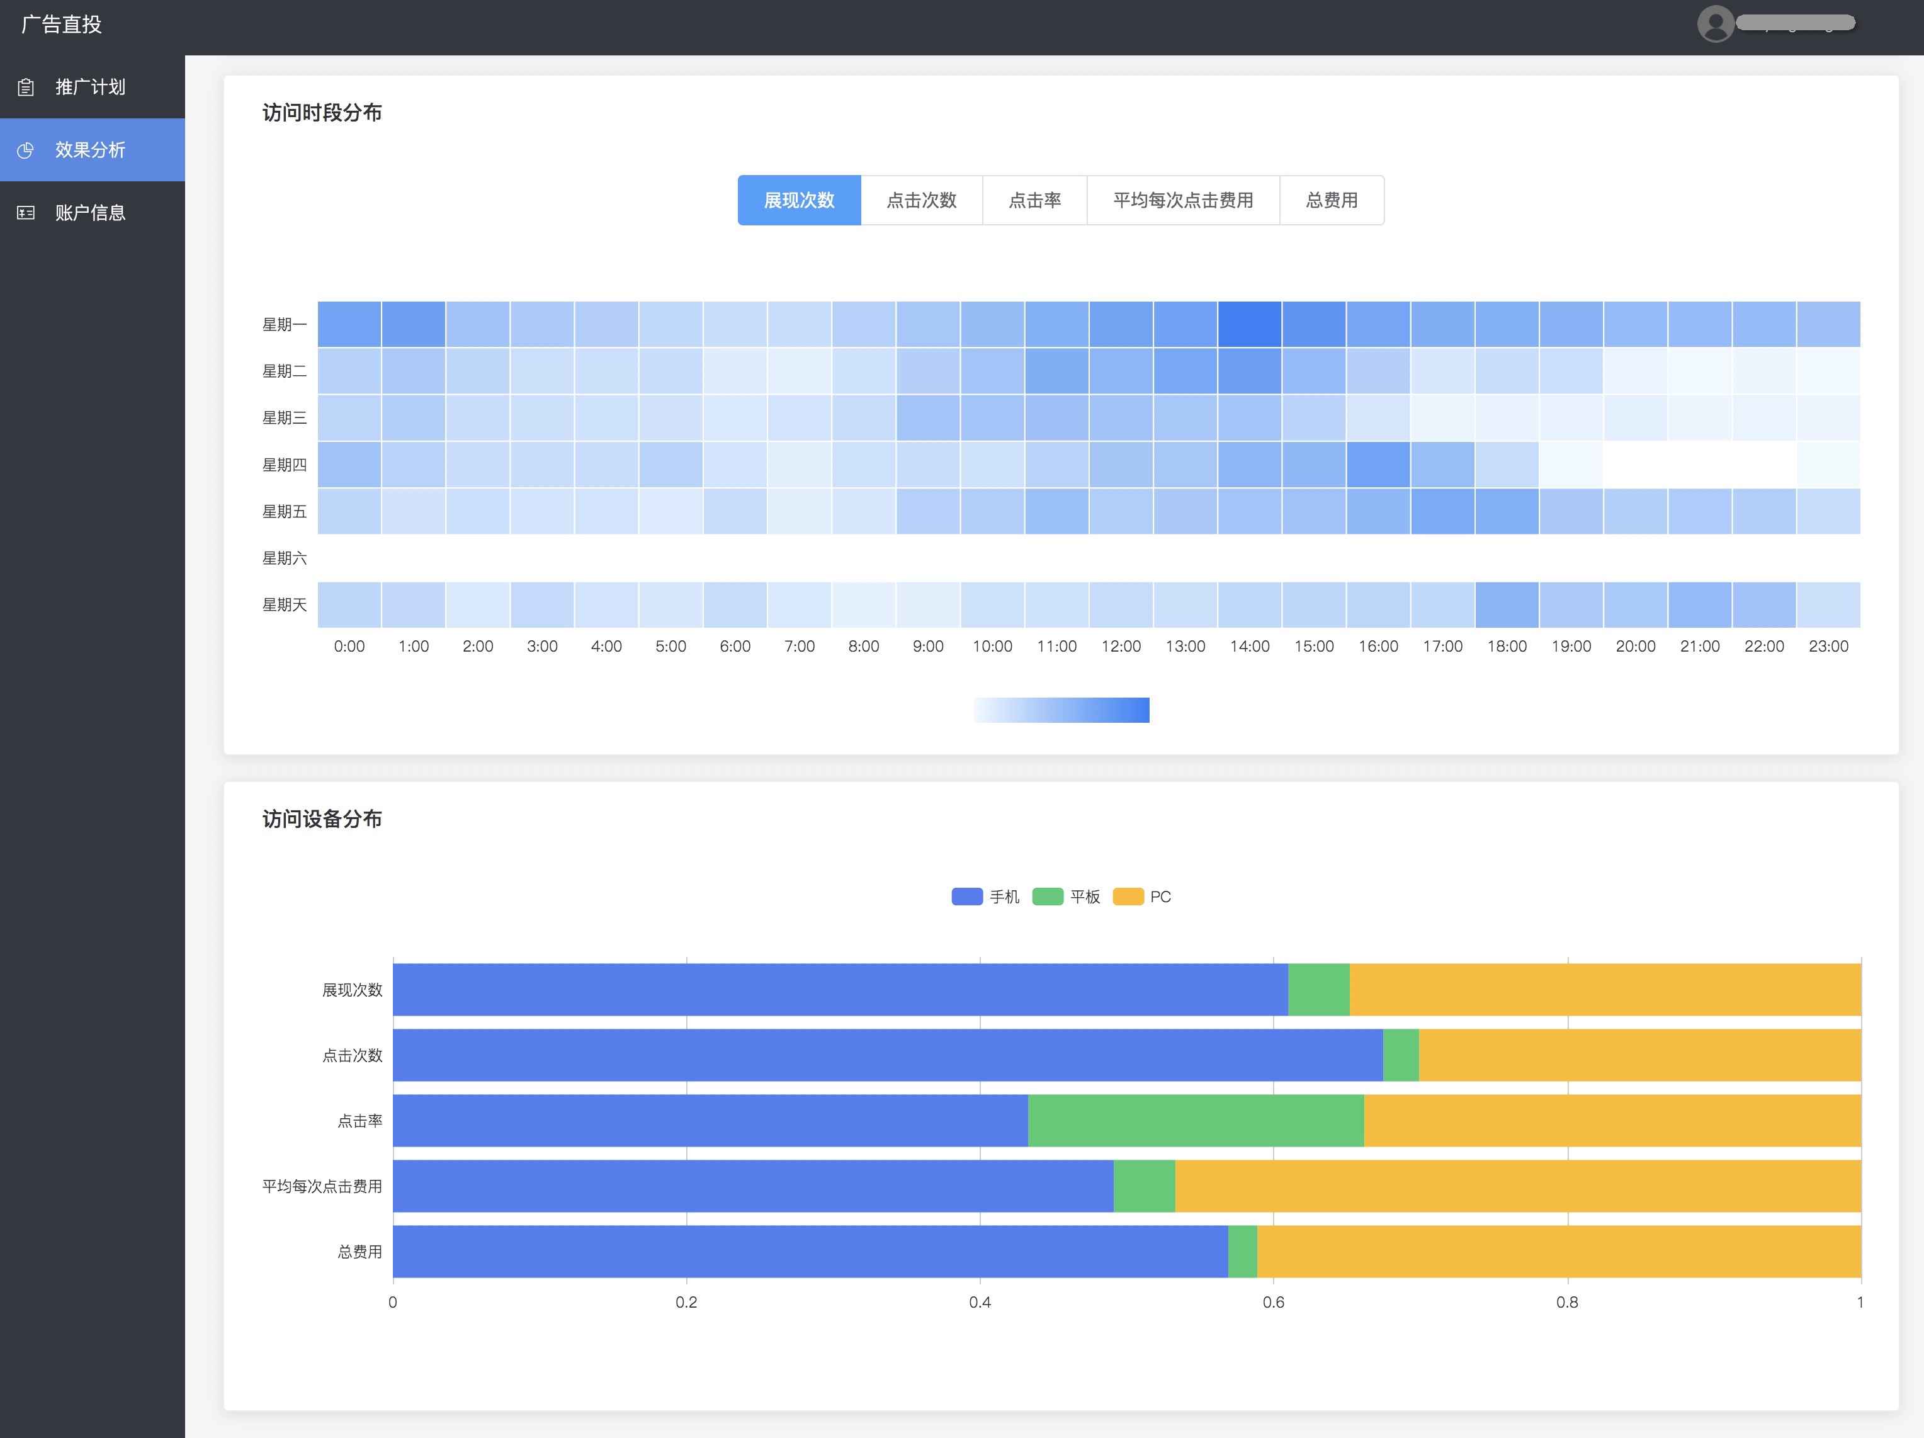Switch to the 总费用 tab

(x=1331, y=200)
